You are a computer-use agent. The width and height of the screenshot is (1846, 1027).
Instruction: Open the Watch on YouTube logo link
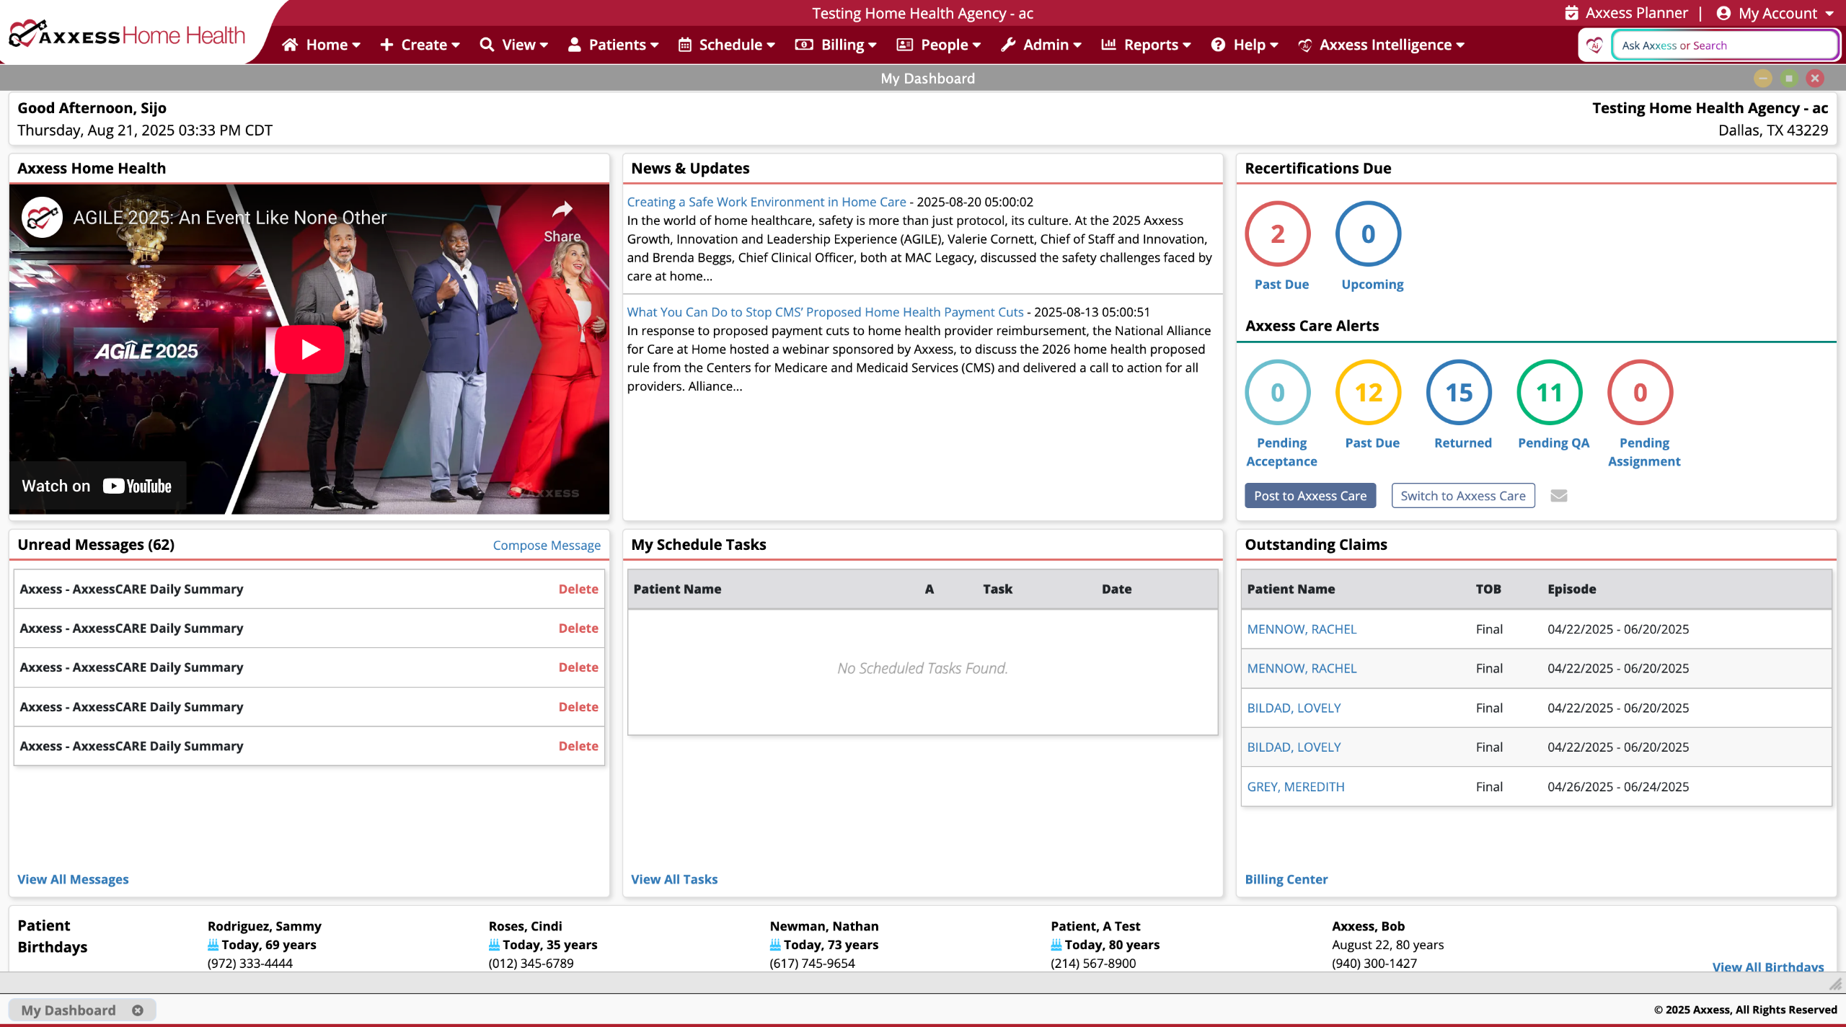[137, 486]
